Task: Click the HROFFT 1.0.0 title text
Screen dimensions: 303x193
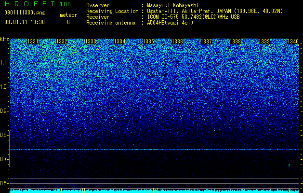Action: coord(38,4)
